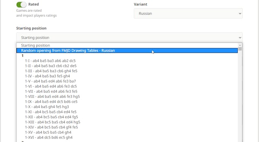Collapse the Starting position dropdown
The image size is (259, 142).
129,37
